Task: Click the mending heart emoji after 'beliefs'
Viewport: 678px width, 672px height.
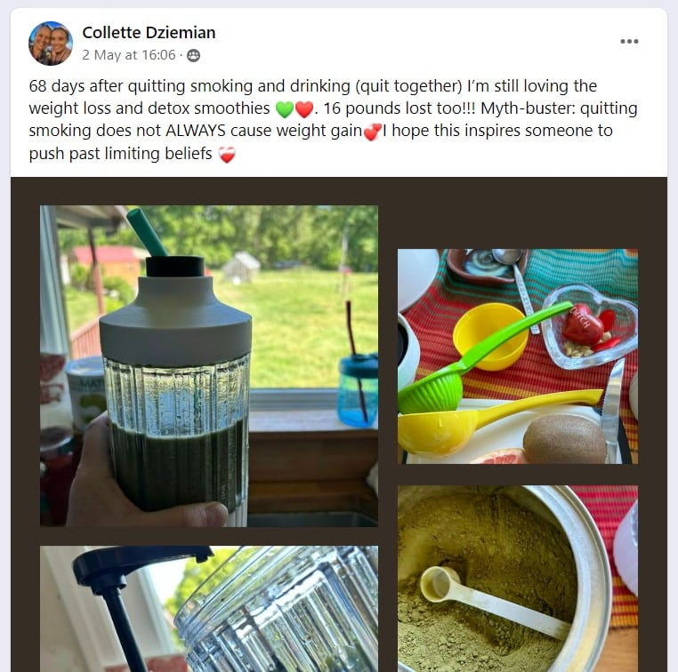Action: point(227,155)
